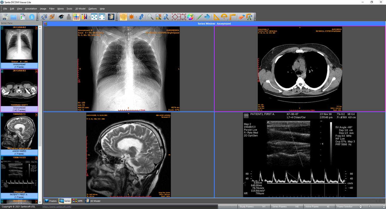Open dropdown arrow beside the sun tool

click(x=136, y=17)
